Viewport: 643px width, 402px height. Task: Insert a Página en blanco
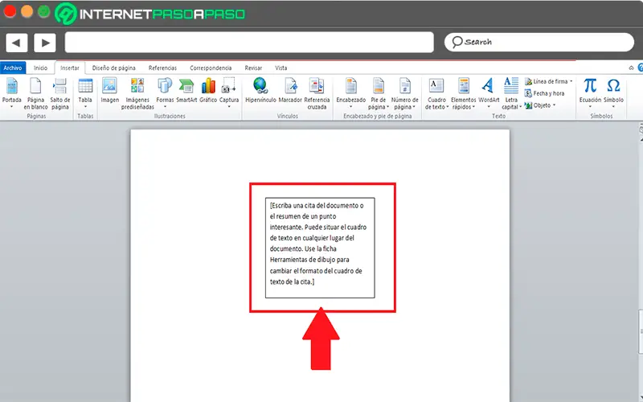coord(35,93)
